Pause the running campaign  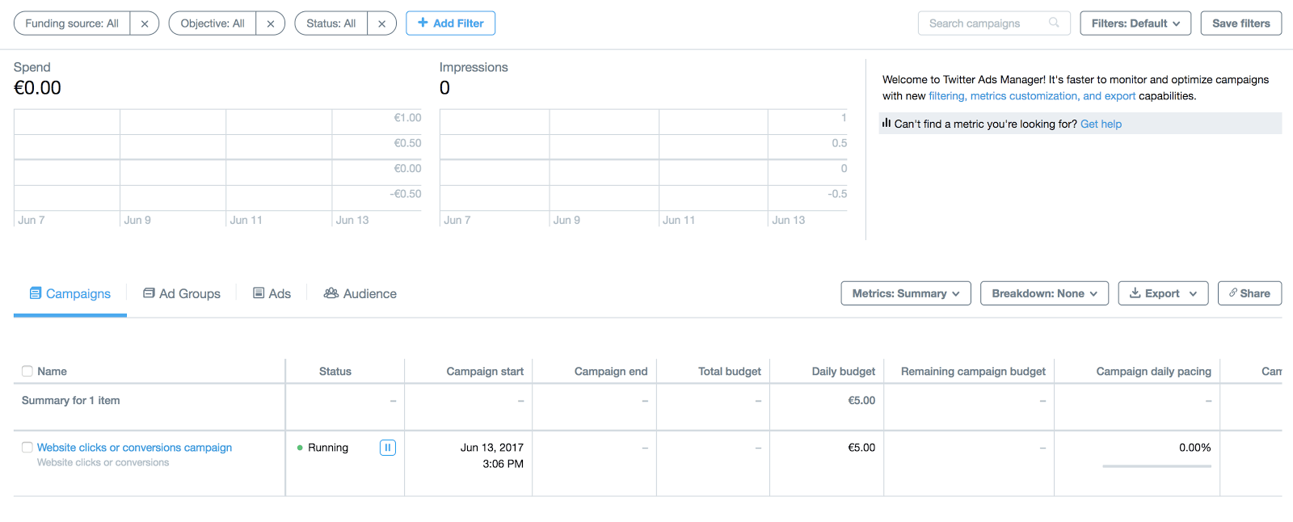(388, 448)
